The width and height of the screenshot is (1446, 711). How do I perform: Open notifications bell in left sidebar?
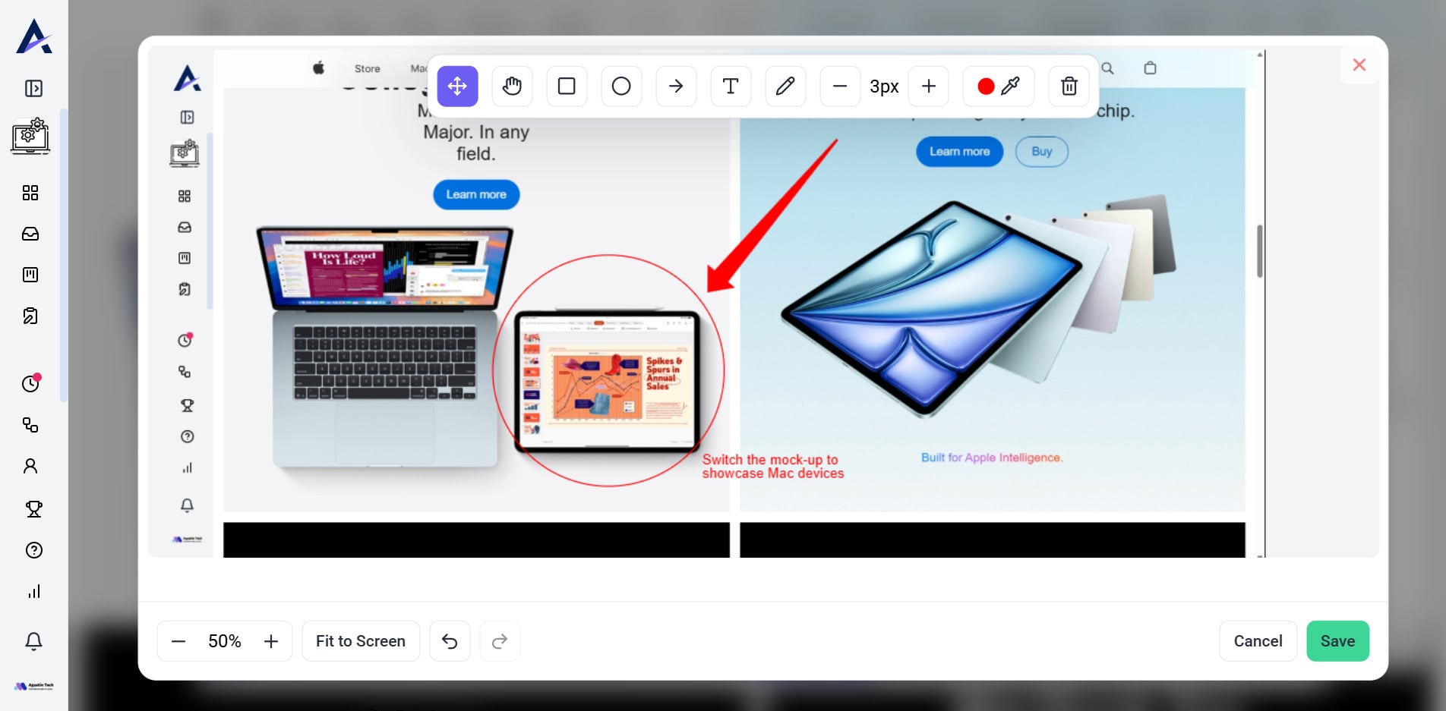(33, 641)
